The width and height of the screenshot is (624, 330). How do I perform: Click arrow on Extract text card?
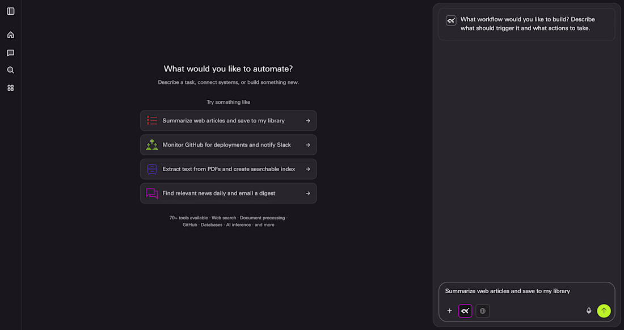(308, 169)
